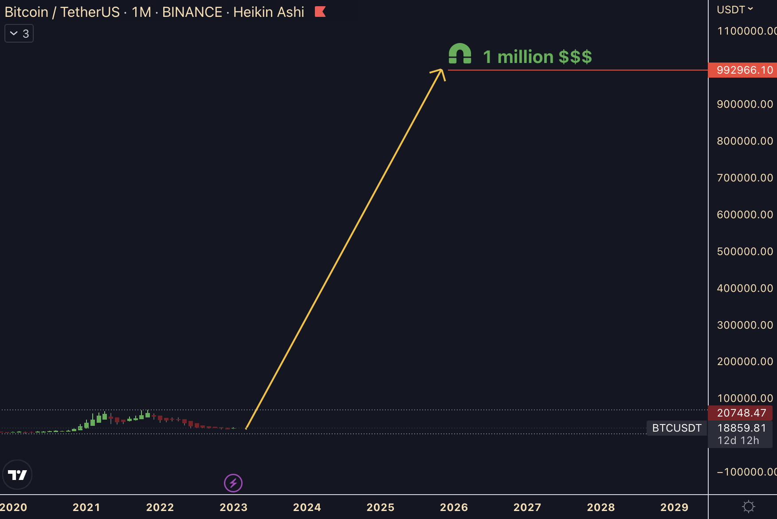The height and width of the screenshot is (519, 777).
Task: Click 2021 on the time axis
Action: coord(86,507)
